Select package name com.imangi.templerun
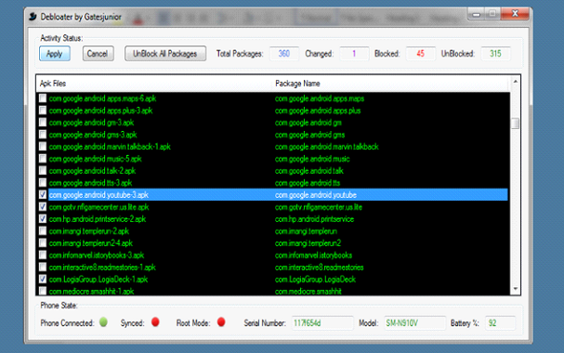Screen dimensions: 564x353 (x=306, y=231)
